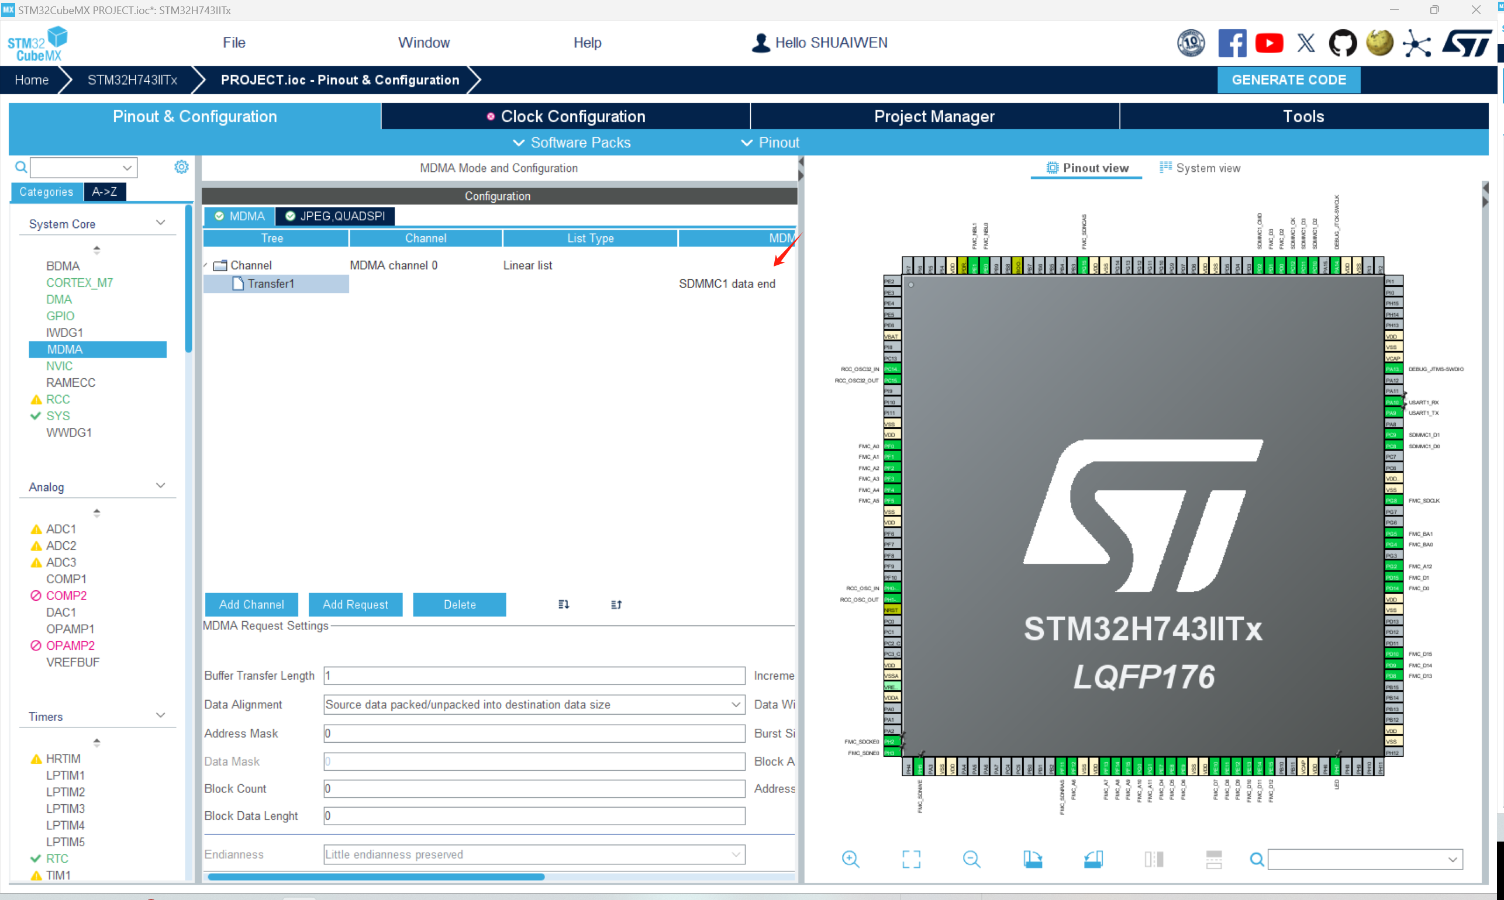This screenshot has width=1504, height=900.
Task: Rotate chip counter-clockwise icon
Action: click(x=1093, y=859)
